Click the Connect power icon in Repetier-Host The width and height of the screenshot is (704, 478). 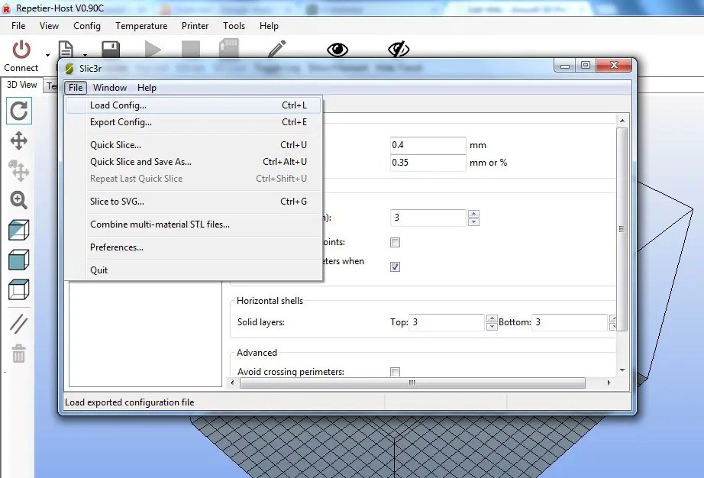(x=21, y=50)
